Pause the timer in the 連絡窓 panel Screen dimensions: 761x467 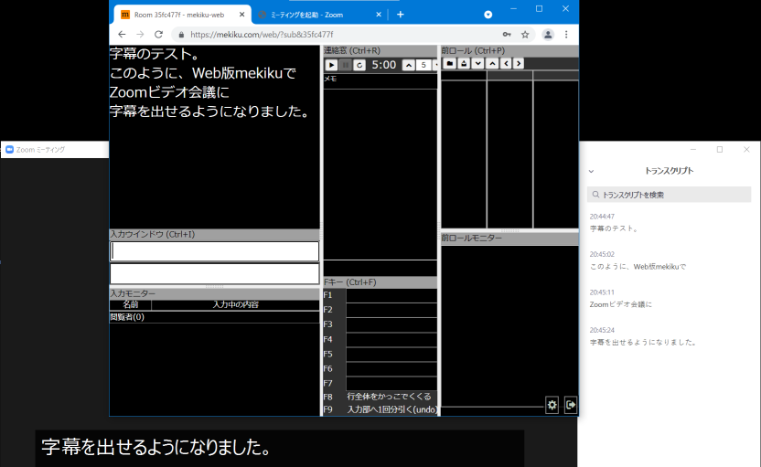(346, 65)
